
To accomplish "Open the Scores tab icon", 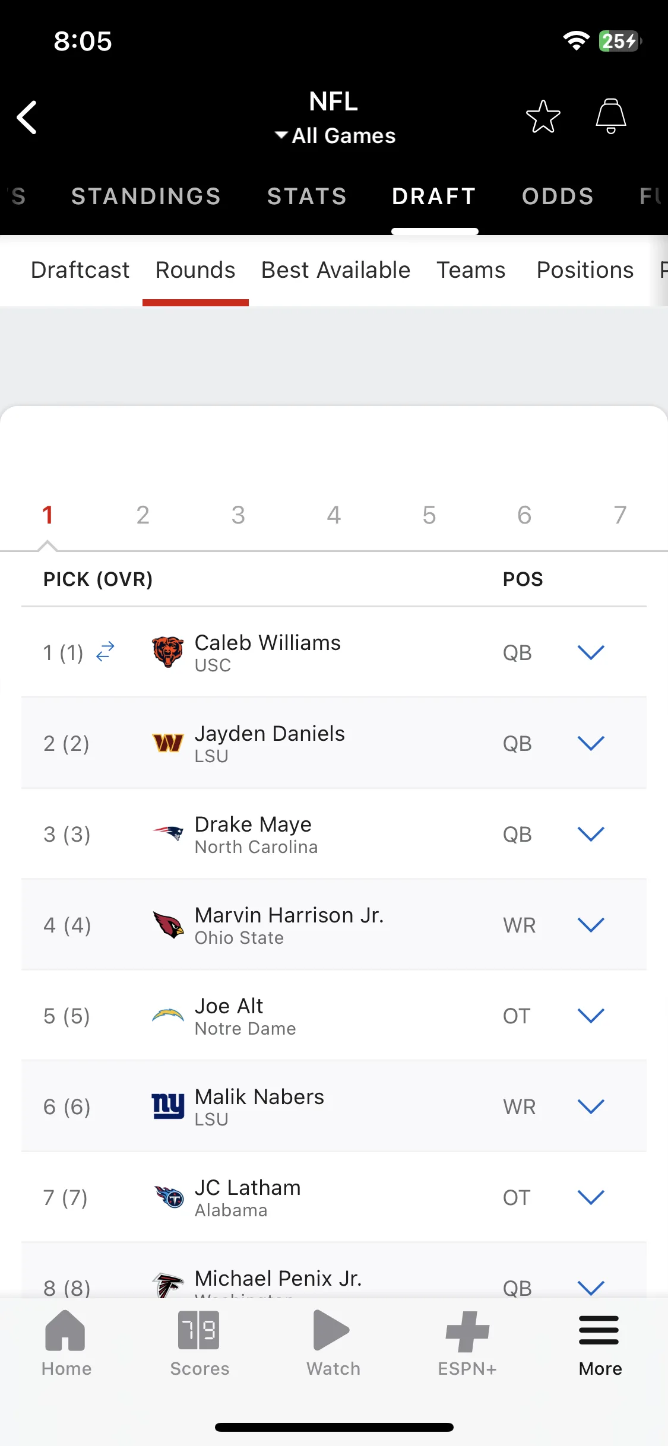I will (x=199, y=1330).
